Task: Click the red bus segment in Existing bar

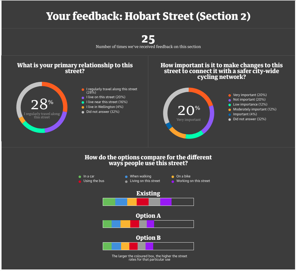Action: [x=142, y=202]
